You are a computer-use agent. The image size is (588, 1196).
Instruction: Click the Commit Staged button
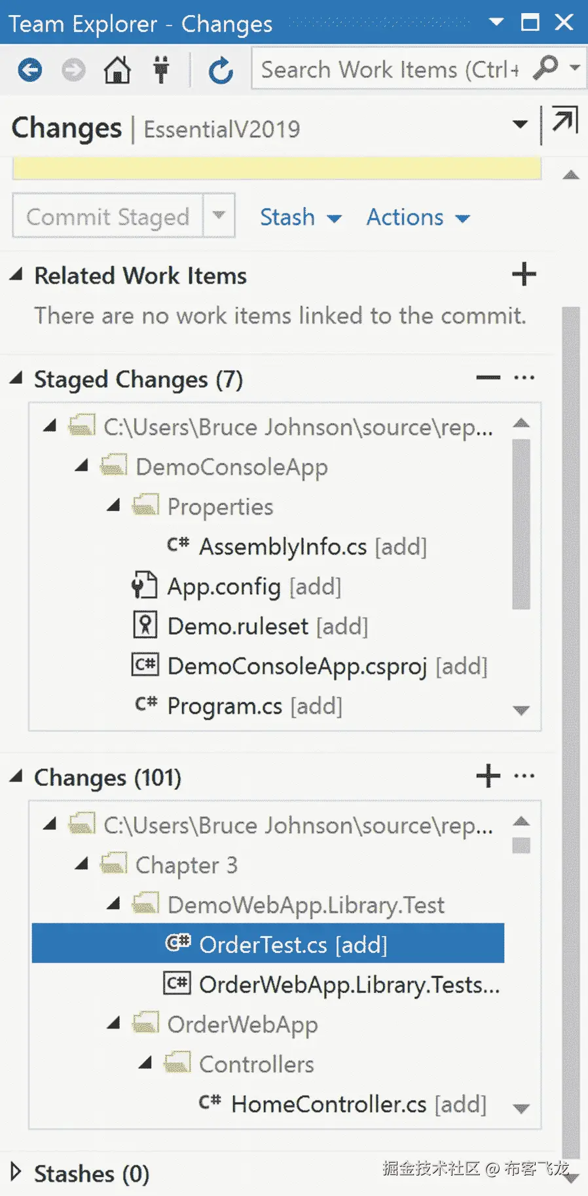(108, 216)
